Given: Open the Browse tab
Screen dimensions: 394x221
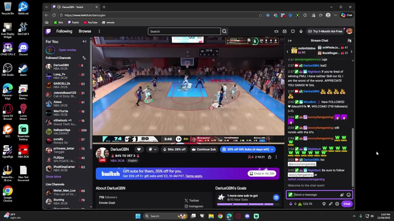Looking at the screenshot, I should [x=85, y=31].
